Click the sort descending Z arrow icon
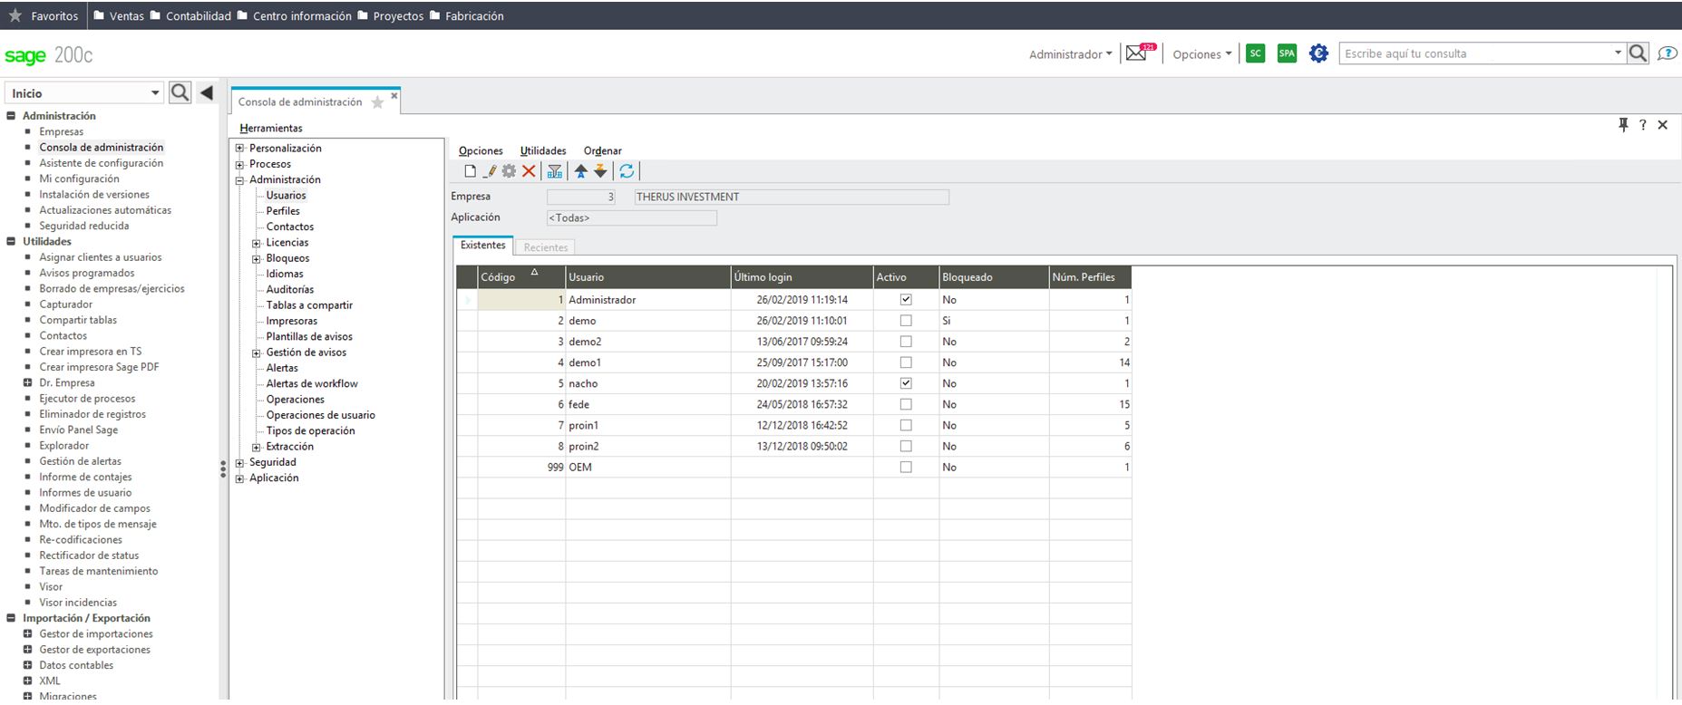Image resolution: width=1682 pixels, height=705 pixels. (x=600, y=171)
